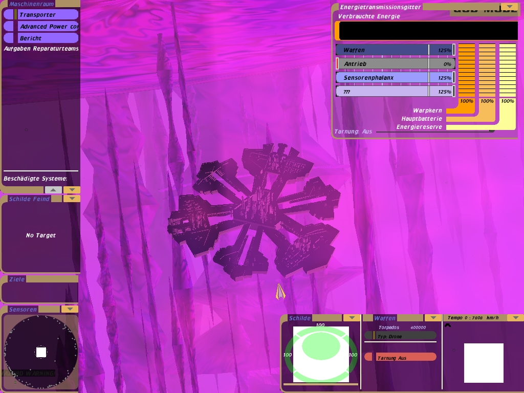Click the shield display ship icon
Screen dimensions: 524x393
321,347
